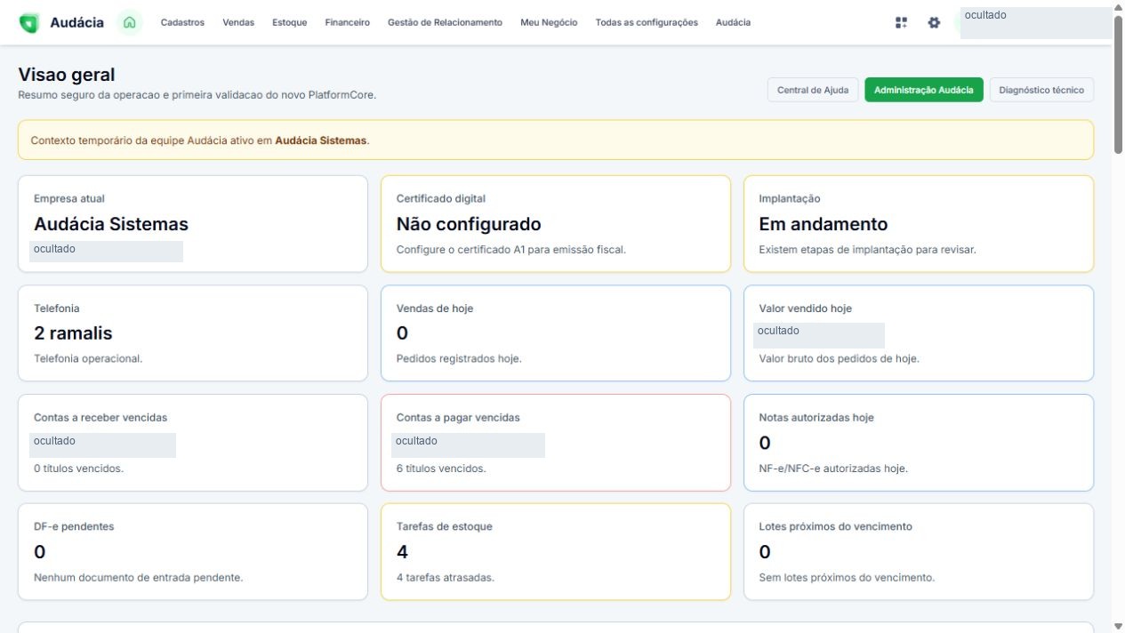Click 'Pedidos registrados hoje.' text
This screenshot has width=1125, height=633.
pos(459,358)
